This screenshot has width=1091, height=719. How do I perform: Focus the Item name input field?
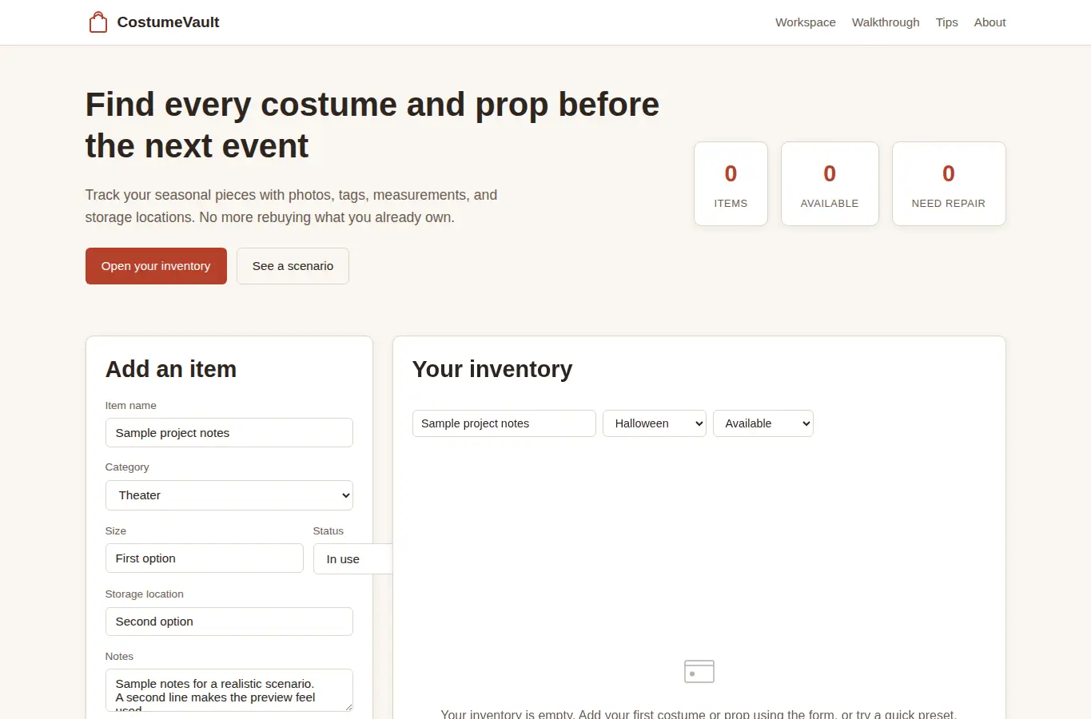229,433
